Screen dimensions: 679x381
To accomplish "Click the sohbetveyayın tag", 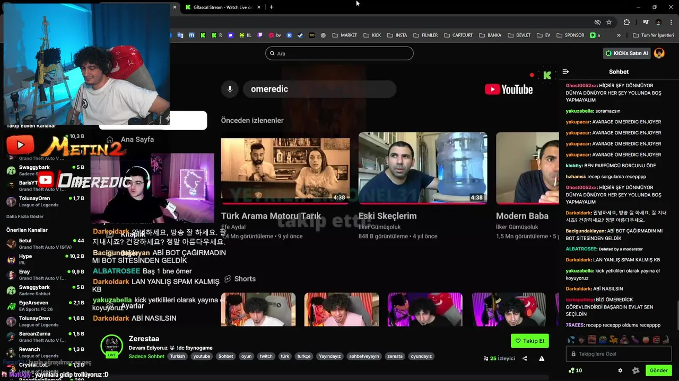I will [364, 356].
